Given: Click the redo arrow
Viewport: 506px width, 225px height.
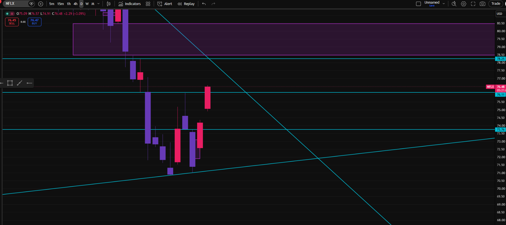Looking at the screenshot, I should 213,4.
